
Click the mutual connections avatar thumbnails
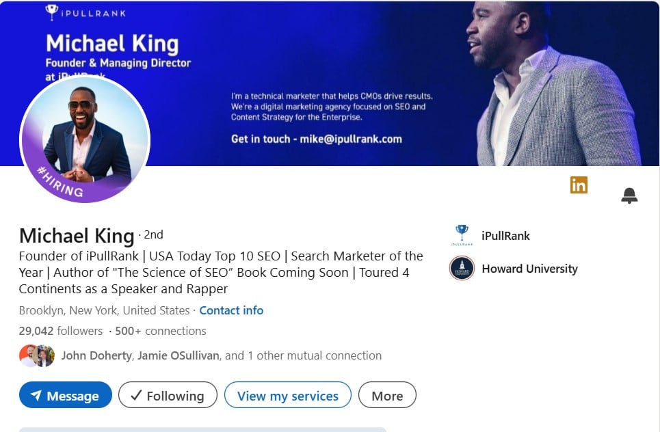coord(37,355)
